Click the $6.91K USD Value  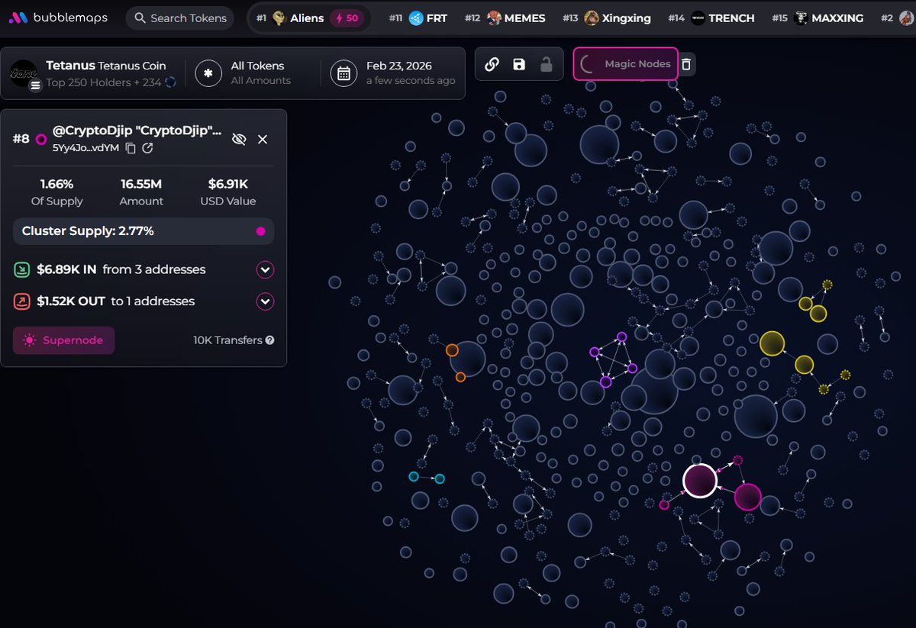point(228,184)
